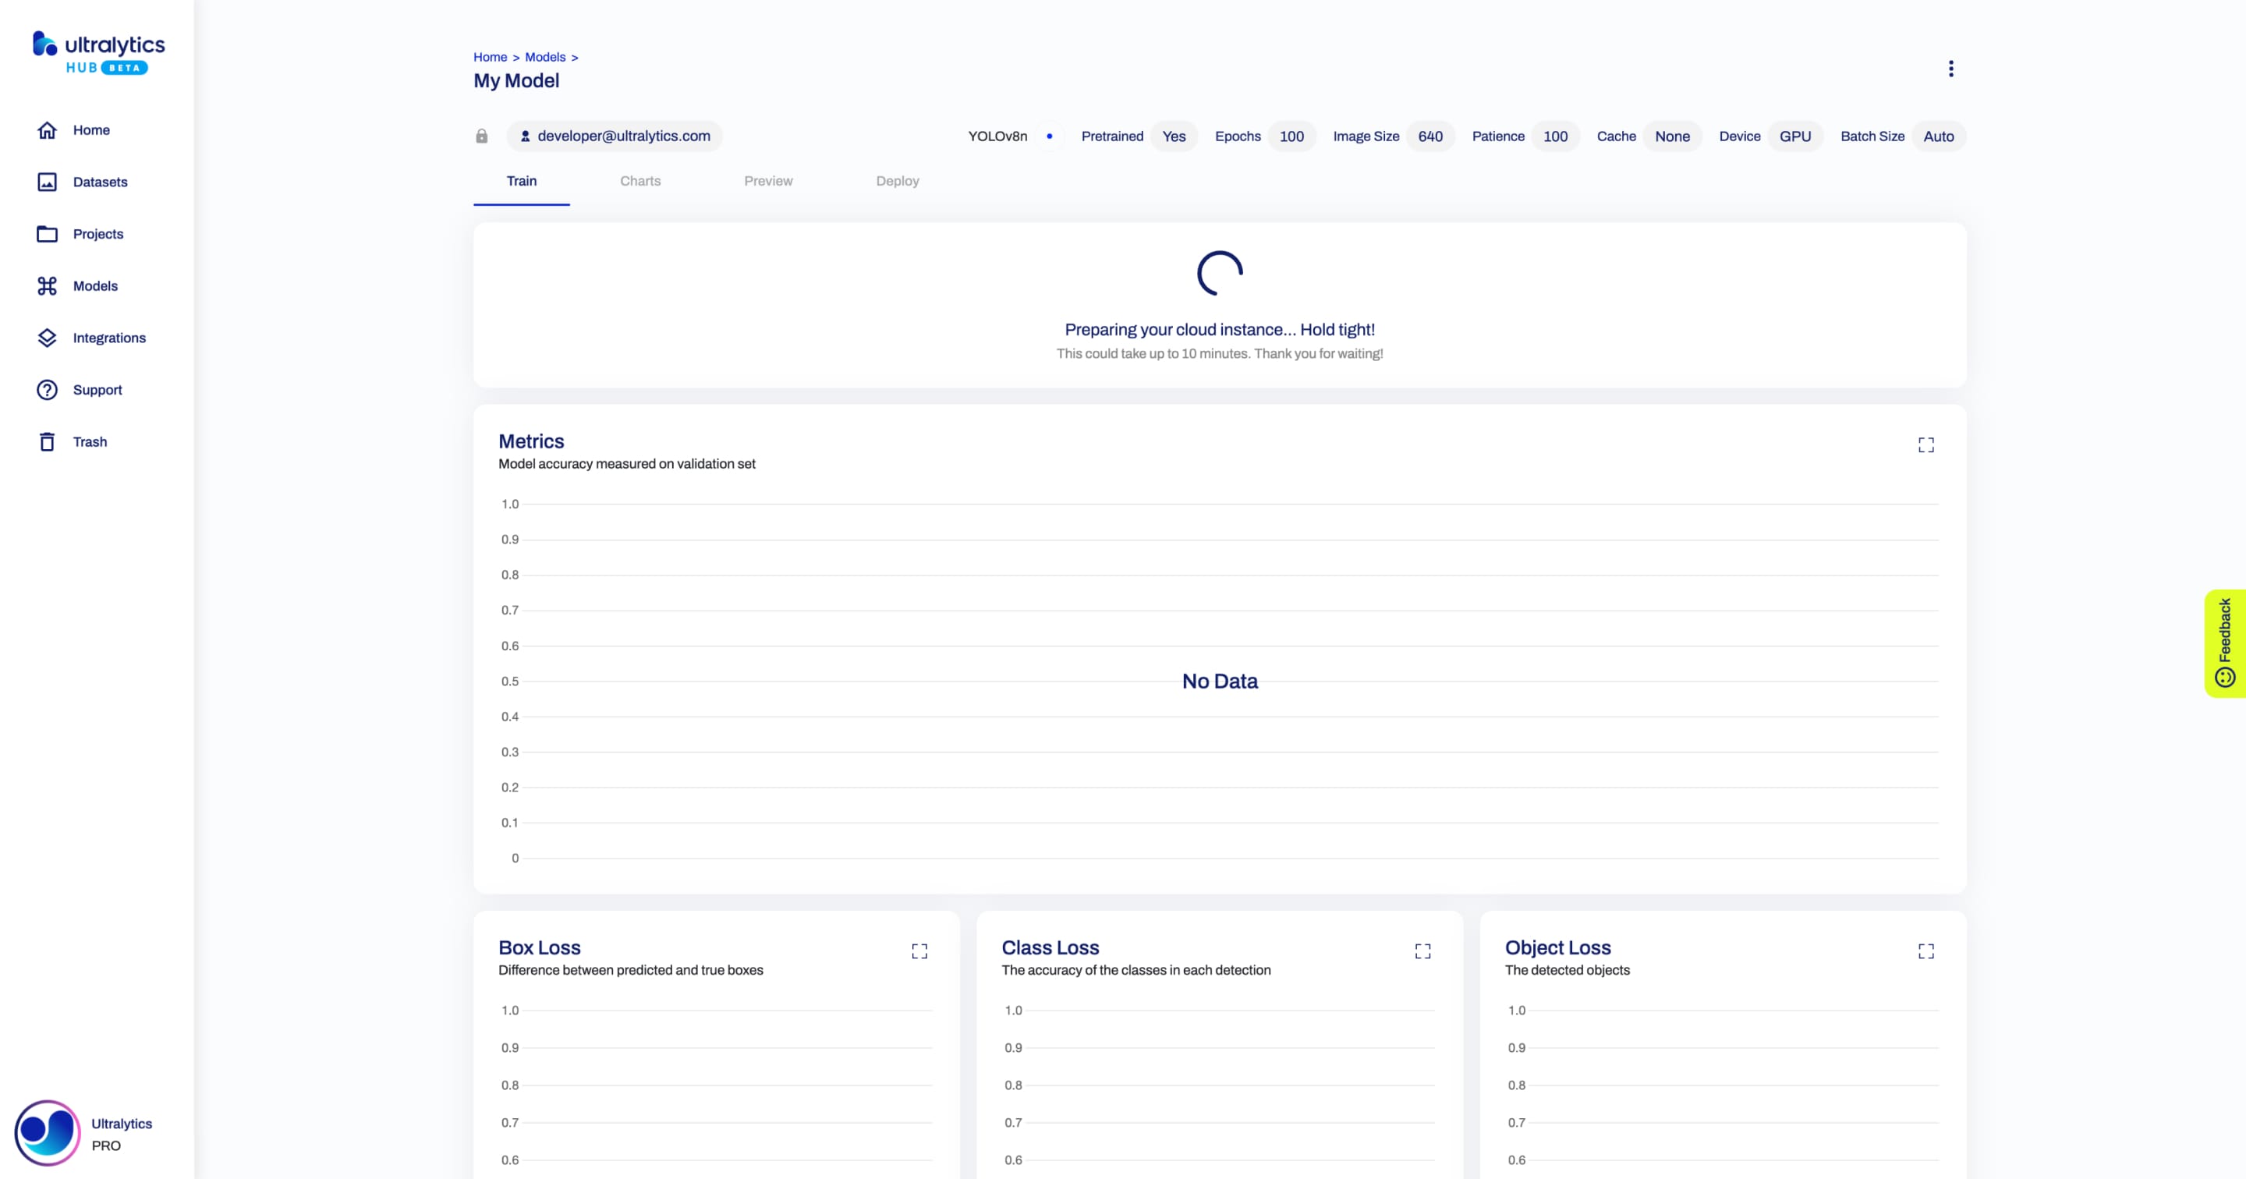Open the Projects sidebar section

pyautogui.click(x=98, y=233)
